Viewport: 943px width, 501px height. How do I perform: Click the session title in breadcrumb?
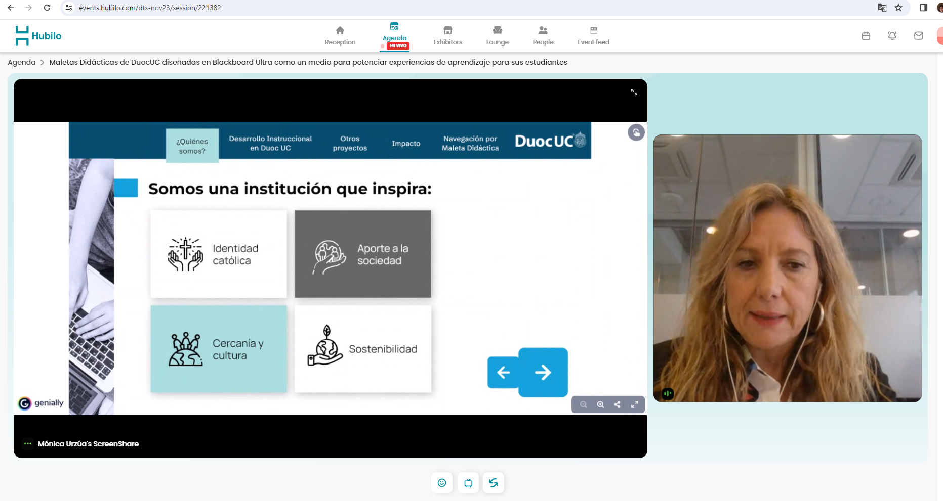point(308,62)
